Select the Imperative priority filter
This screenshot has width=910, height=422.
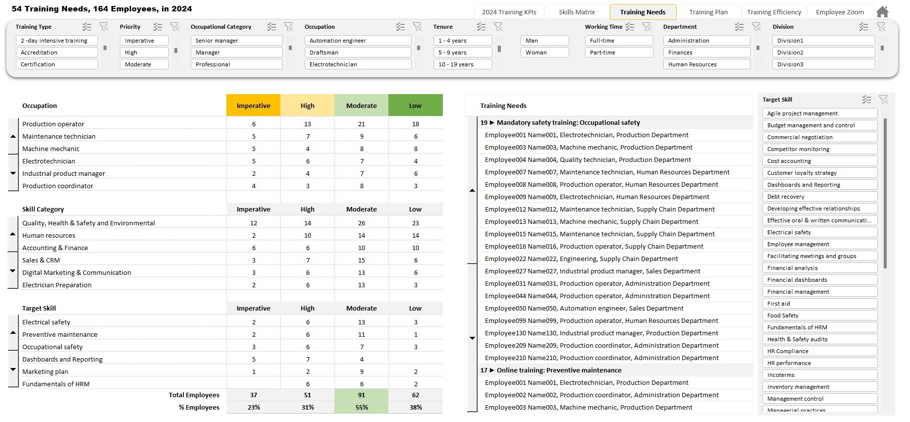(144, 41)
